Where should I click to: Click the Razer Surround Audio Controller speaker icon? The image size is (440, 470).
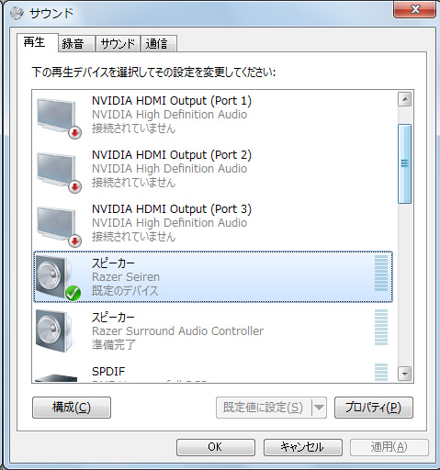click(x=54, y=330)
